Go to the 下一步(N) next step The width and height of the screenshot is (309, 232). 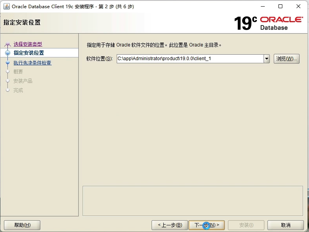(206, 225)
